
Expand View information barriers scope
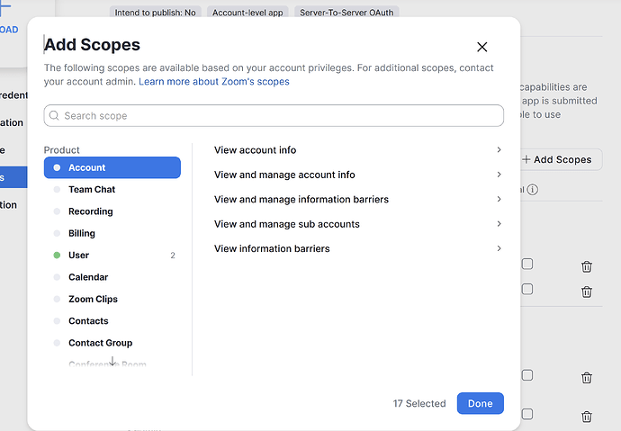pos(358,248)
